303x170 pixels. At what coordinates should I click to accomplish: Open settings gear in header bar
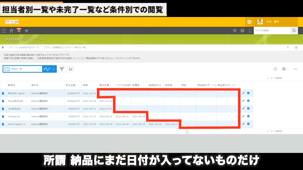pos(235,30)
